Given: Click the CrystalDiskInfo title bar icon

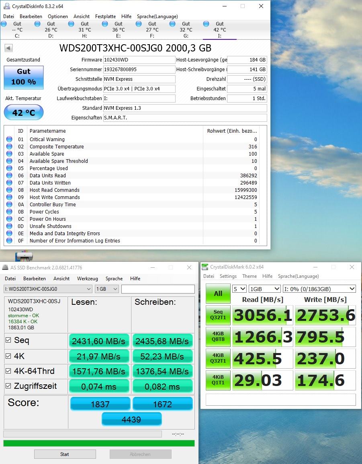Looking at the screenshot, I should [6, 6].
